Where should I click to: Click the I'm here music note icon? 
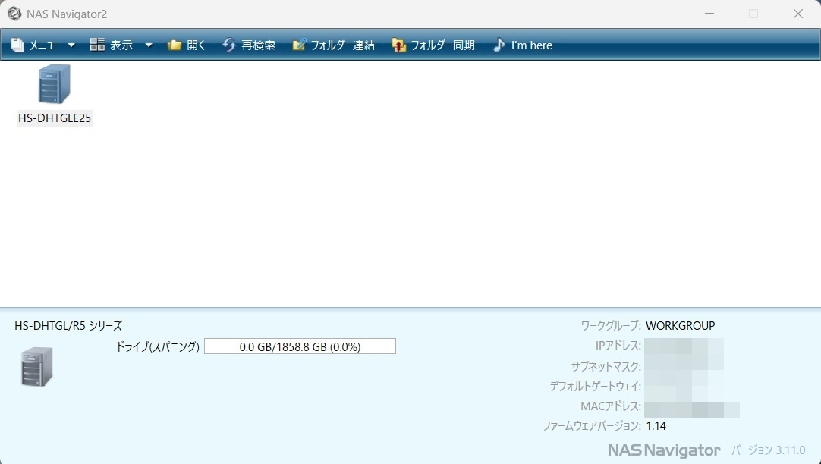tap(499, 45)
